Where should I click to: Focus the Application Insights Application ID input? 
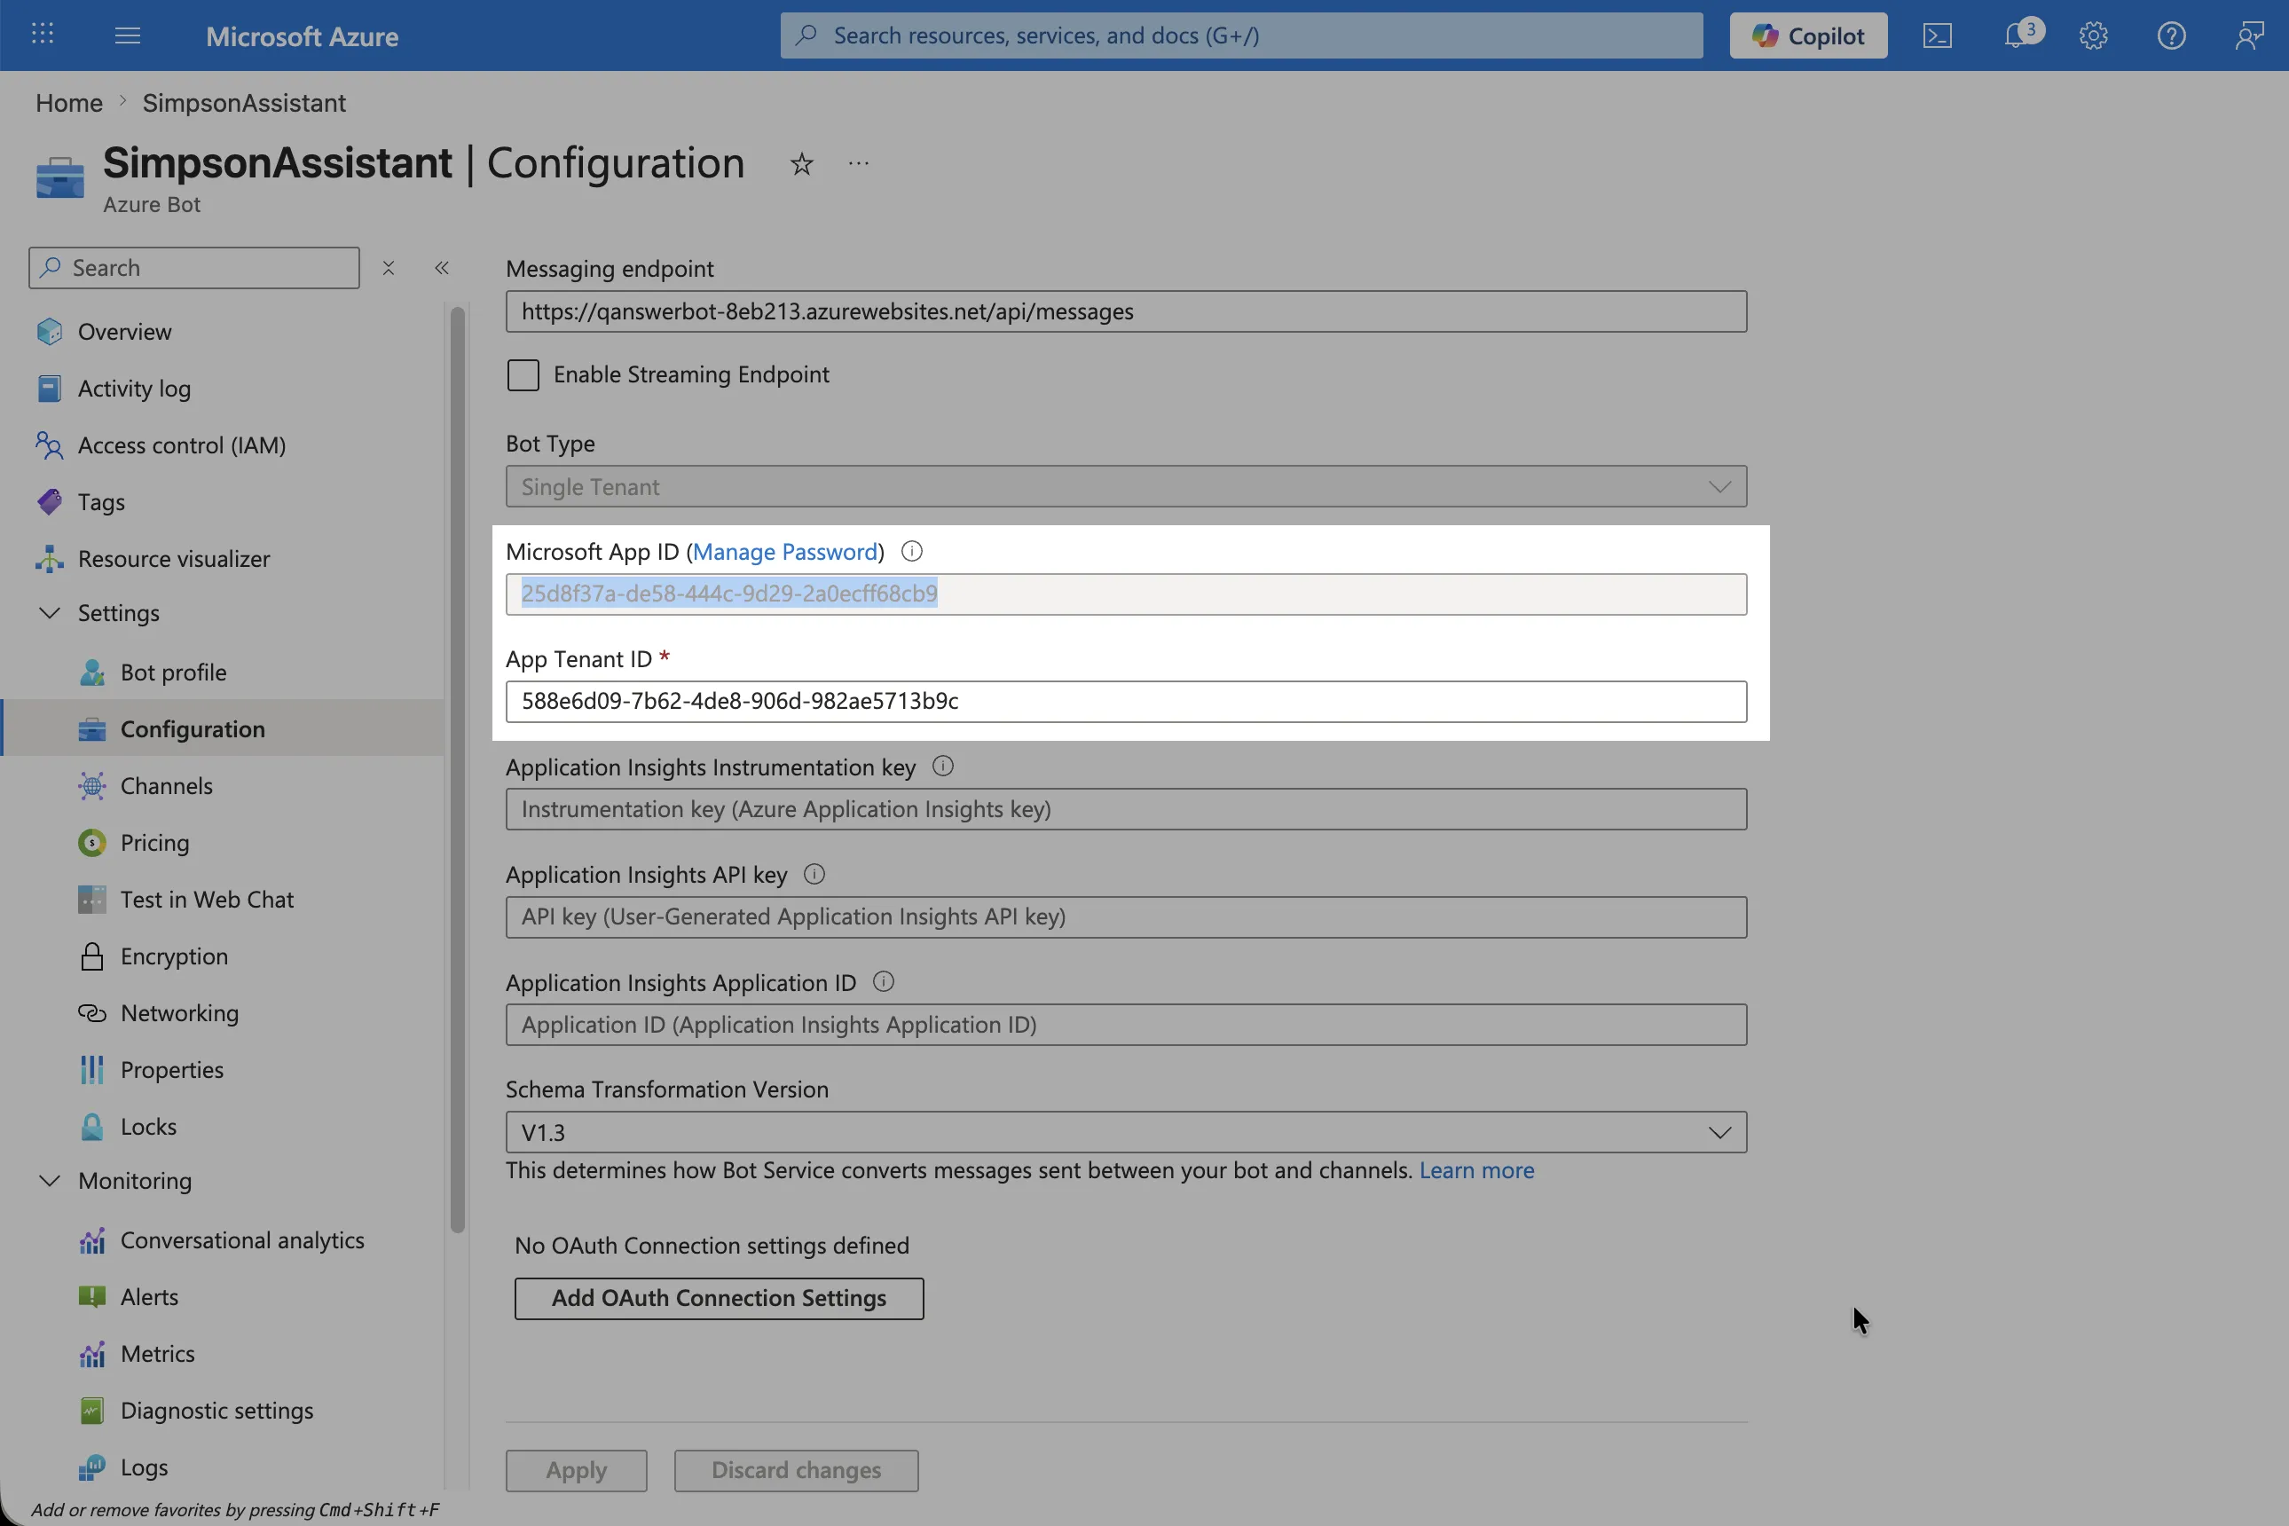[1126, 1025]
